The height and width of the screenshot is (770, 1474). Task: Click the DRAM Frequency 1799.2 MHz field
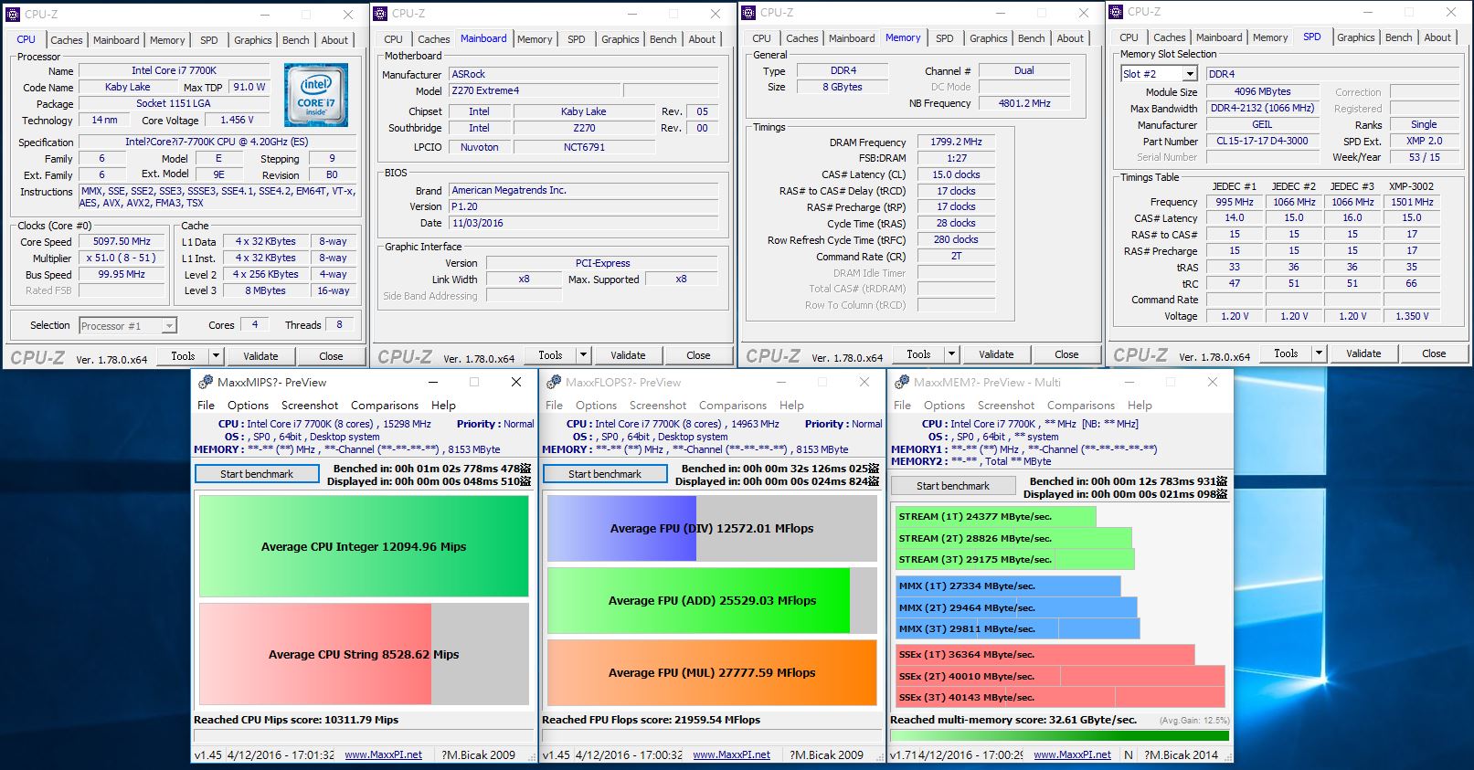pos(956,142)
